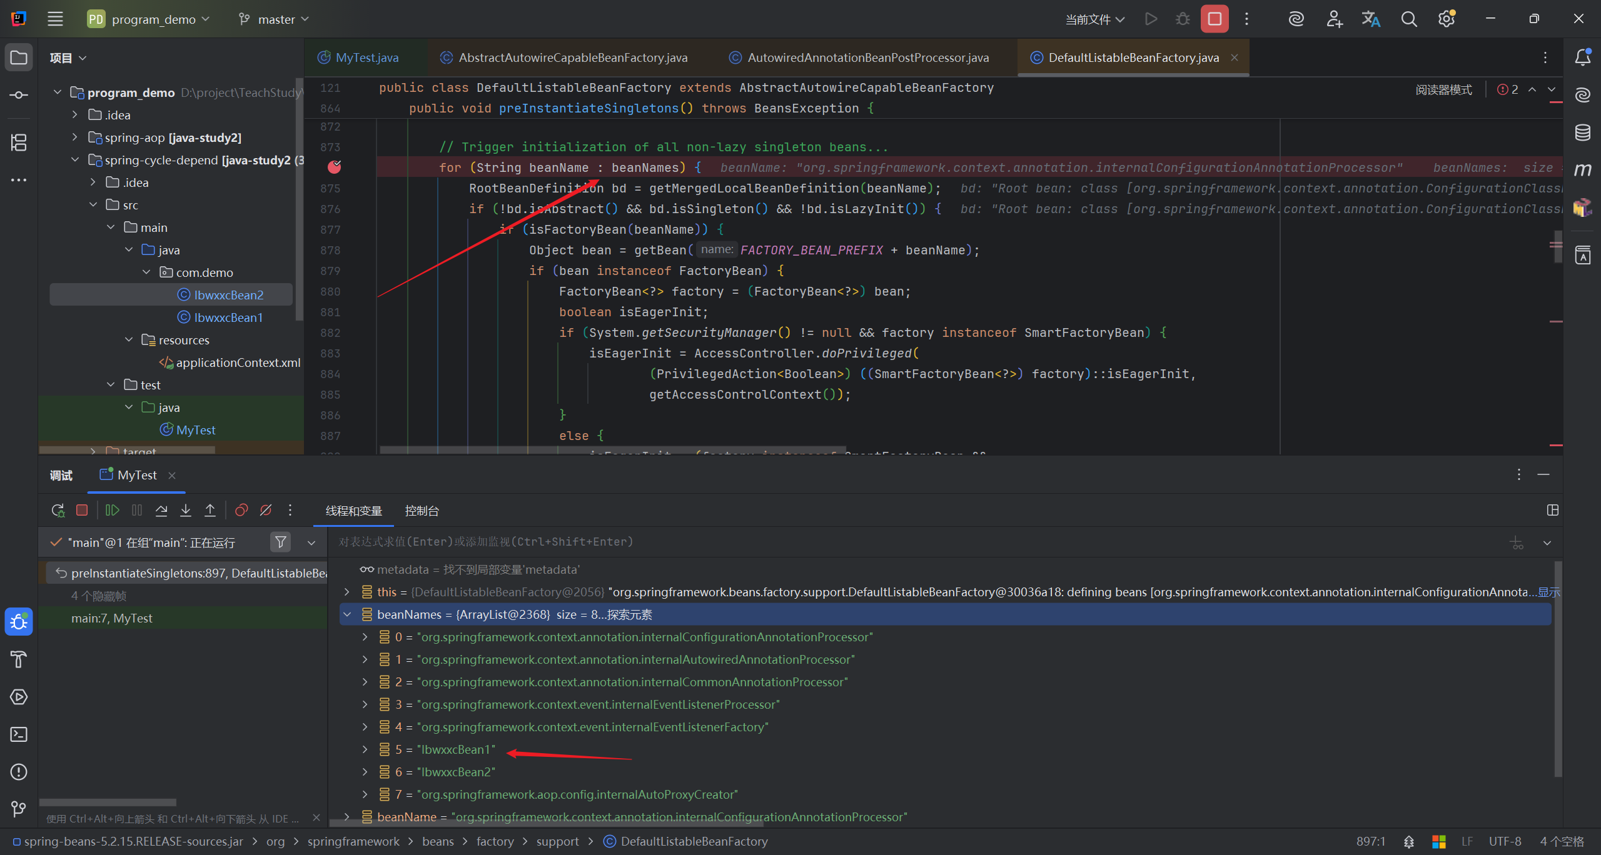Screen dimensions: 1601x855
Task: Click the 阅读器模式 reader mode button
Action: 1443,89
